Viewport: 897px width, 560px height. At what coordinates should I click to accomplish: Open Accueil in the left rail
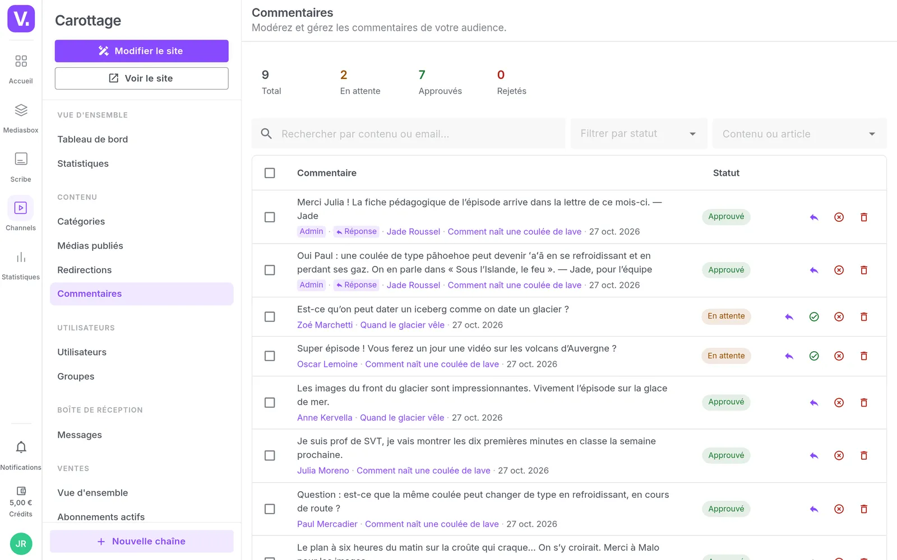click(21, 69)
